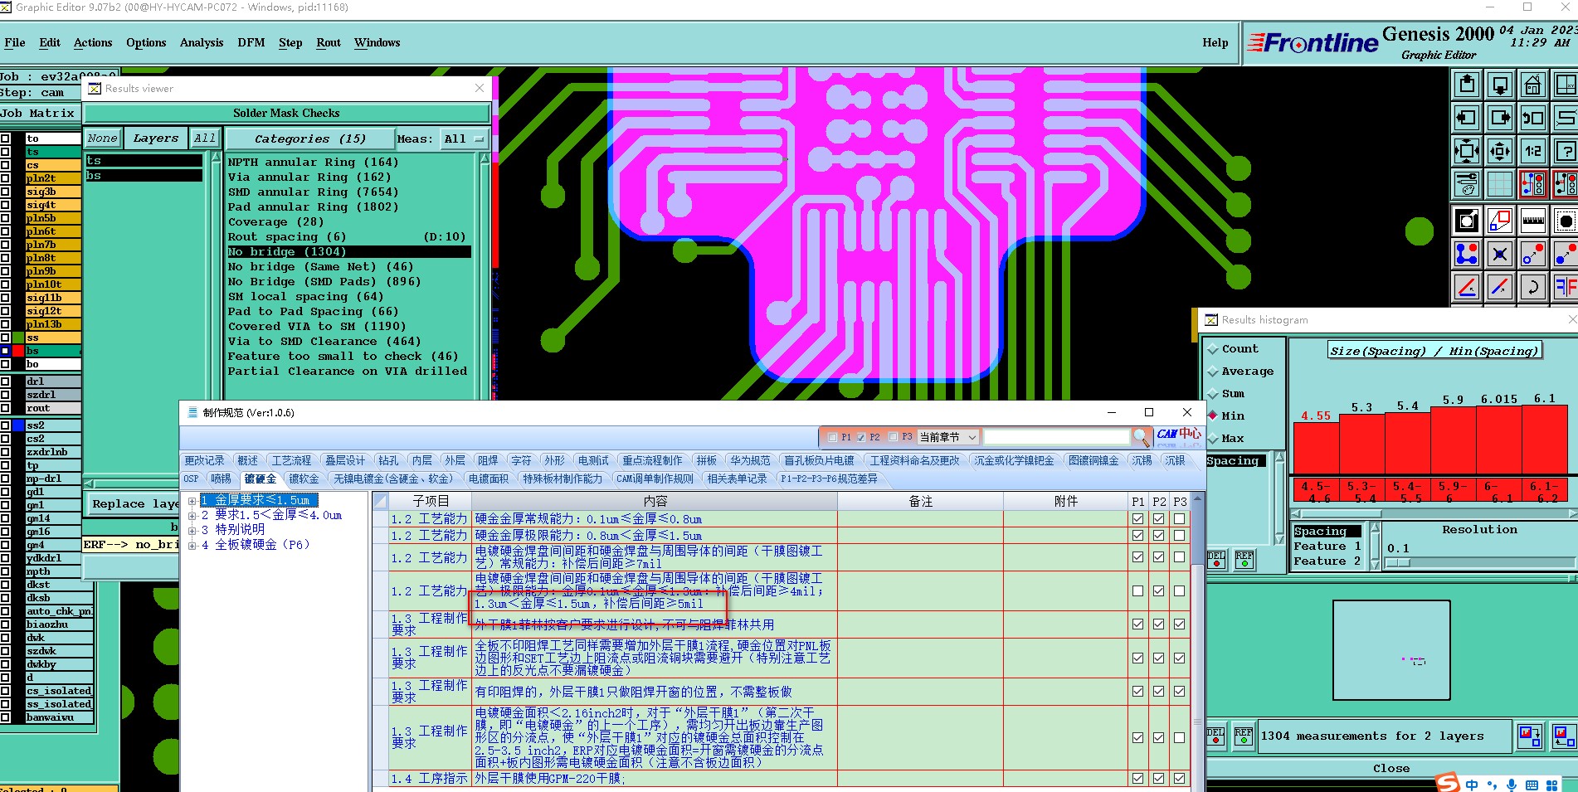
Task: Toggle the 'ts' layer checkbox in Job Matrix
Action: pos(6,152)
